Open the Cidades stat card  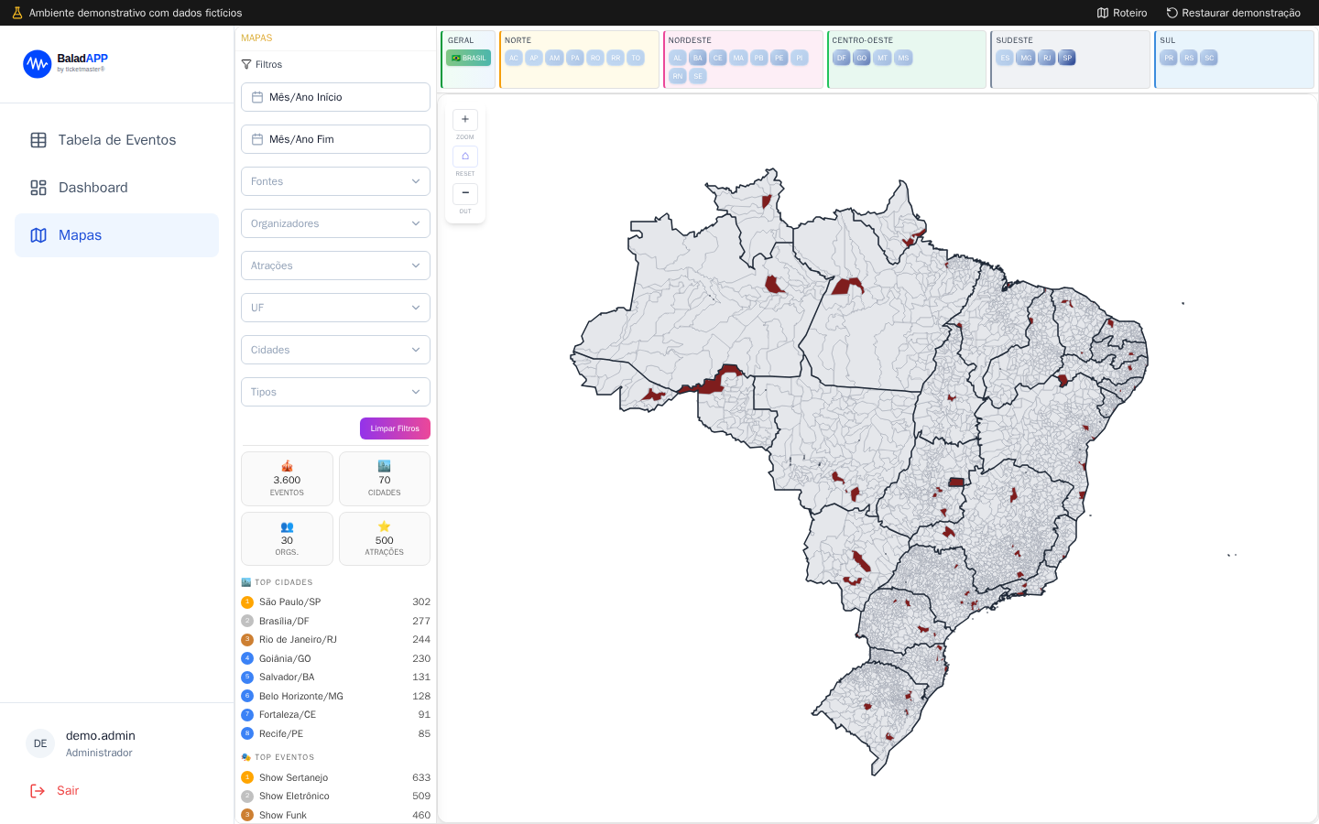point(385,479)
